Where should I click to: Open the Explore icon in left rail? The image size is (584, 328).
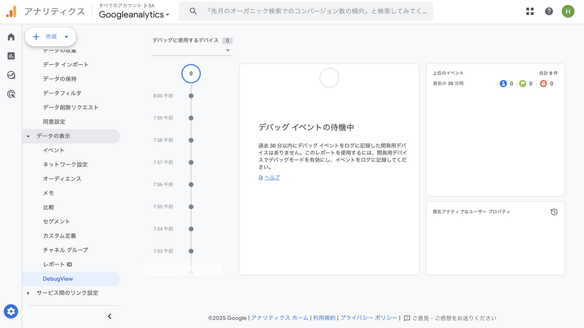[x=11, y=75]
